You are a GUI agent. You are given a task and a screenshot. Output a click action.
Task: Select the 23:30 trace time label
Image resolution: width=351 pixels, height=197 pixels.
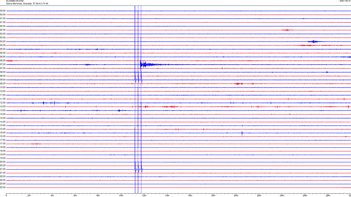[x=3, y=188]
